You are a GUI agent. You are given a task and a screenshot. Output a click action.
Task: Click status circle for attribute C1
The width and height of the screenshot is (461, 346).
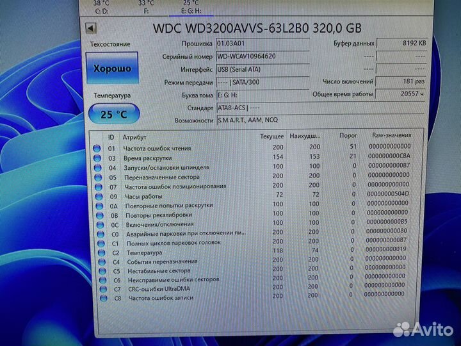101,243
